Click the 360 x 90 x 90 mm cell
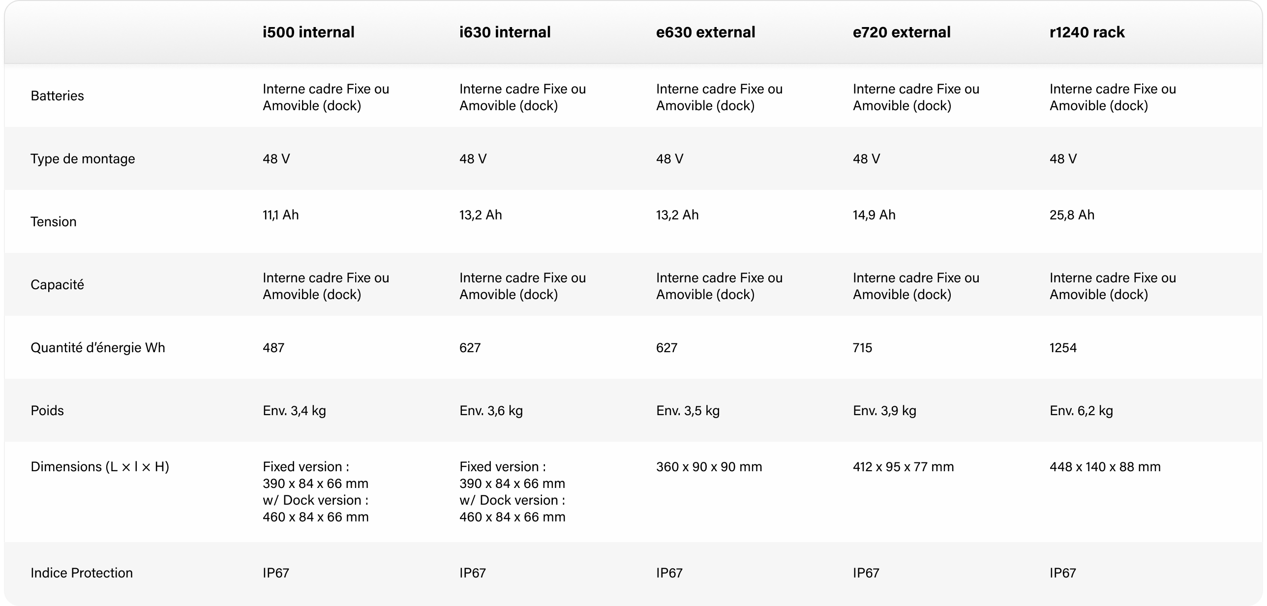 click(x=709, y=467)
